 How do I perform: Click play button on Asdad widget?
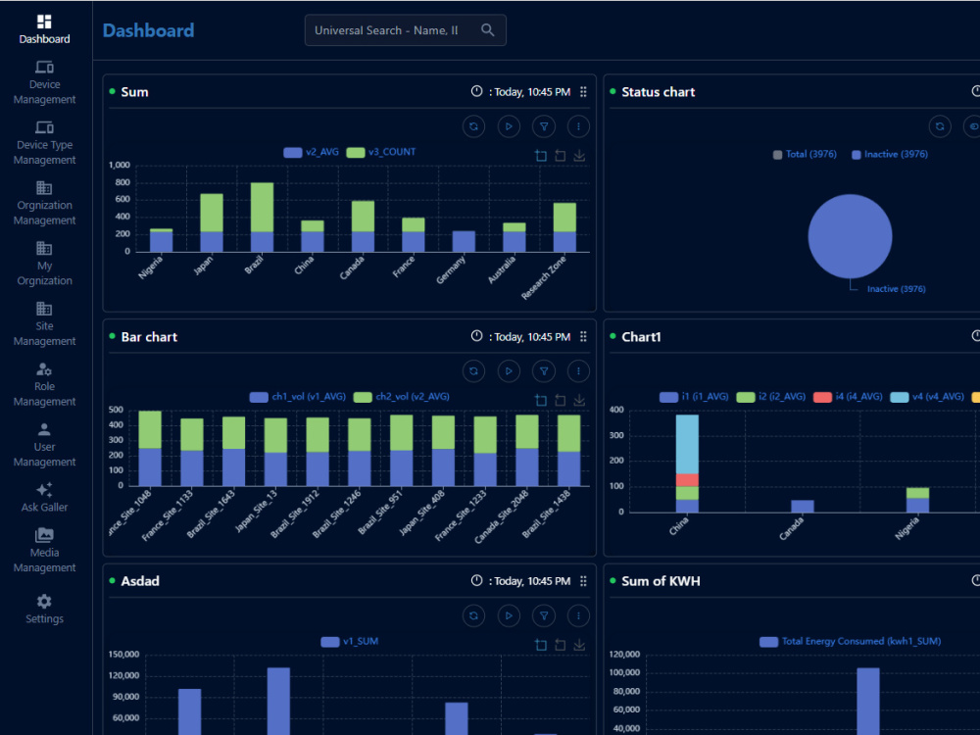click(509, 615)
